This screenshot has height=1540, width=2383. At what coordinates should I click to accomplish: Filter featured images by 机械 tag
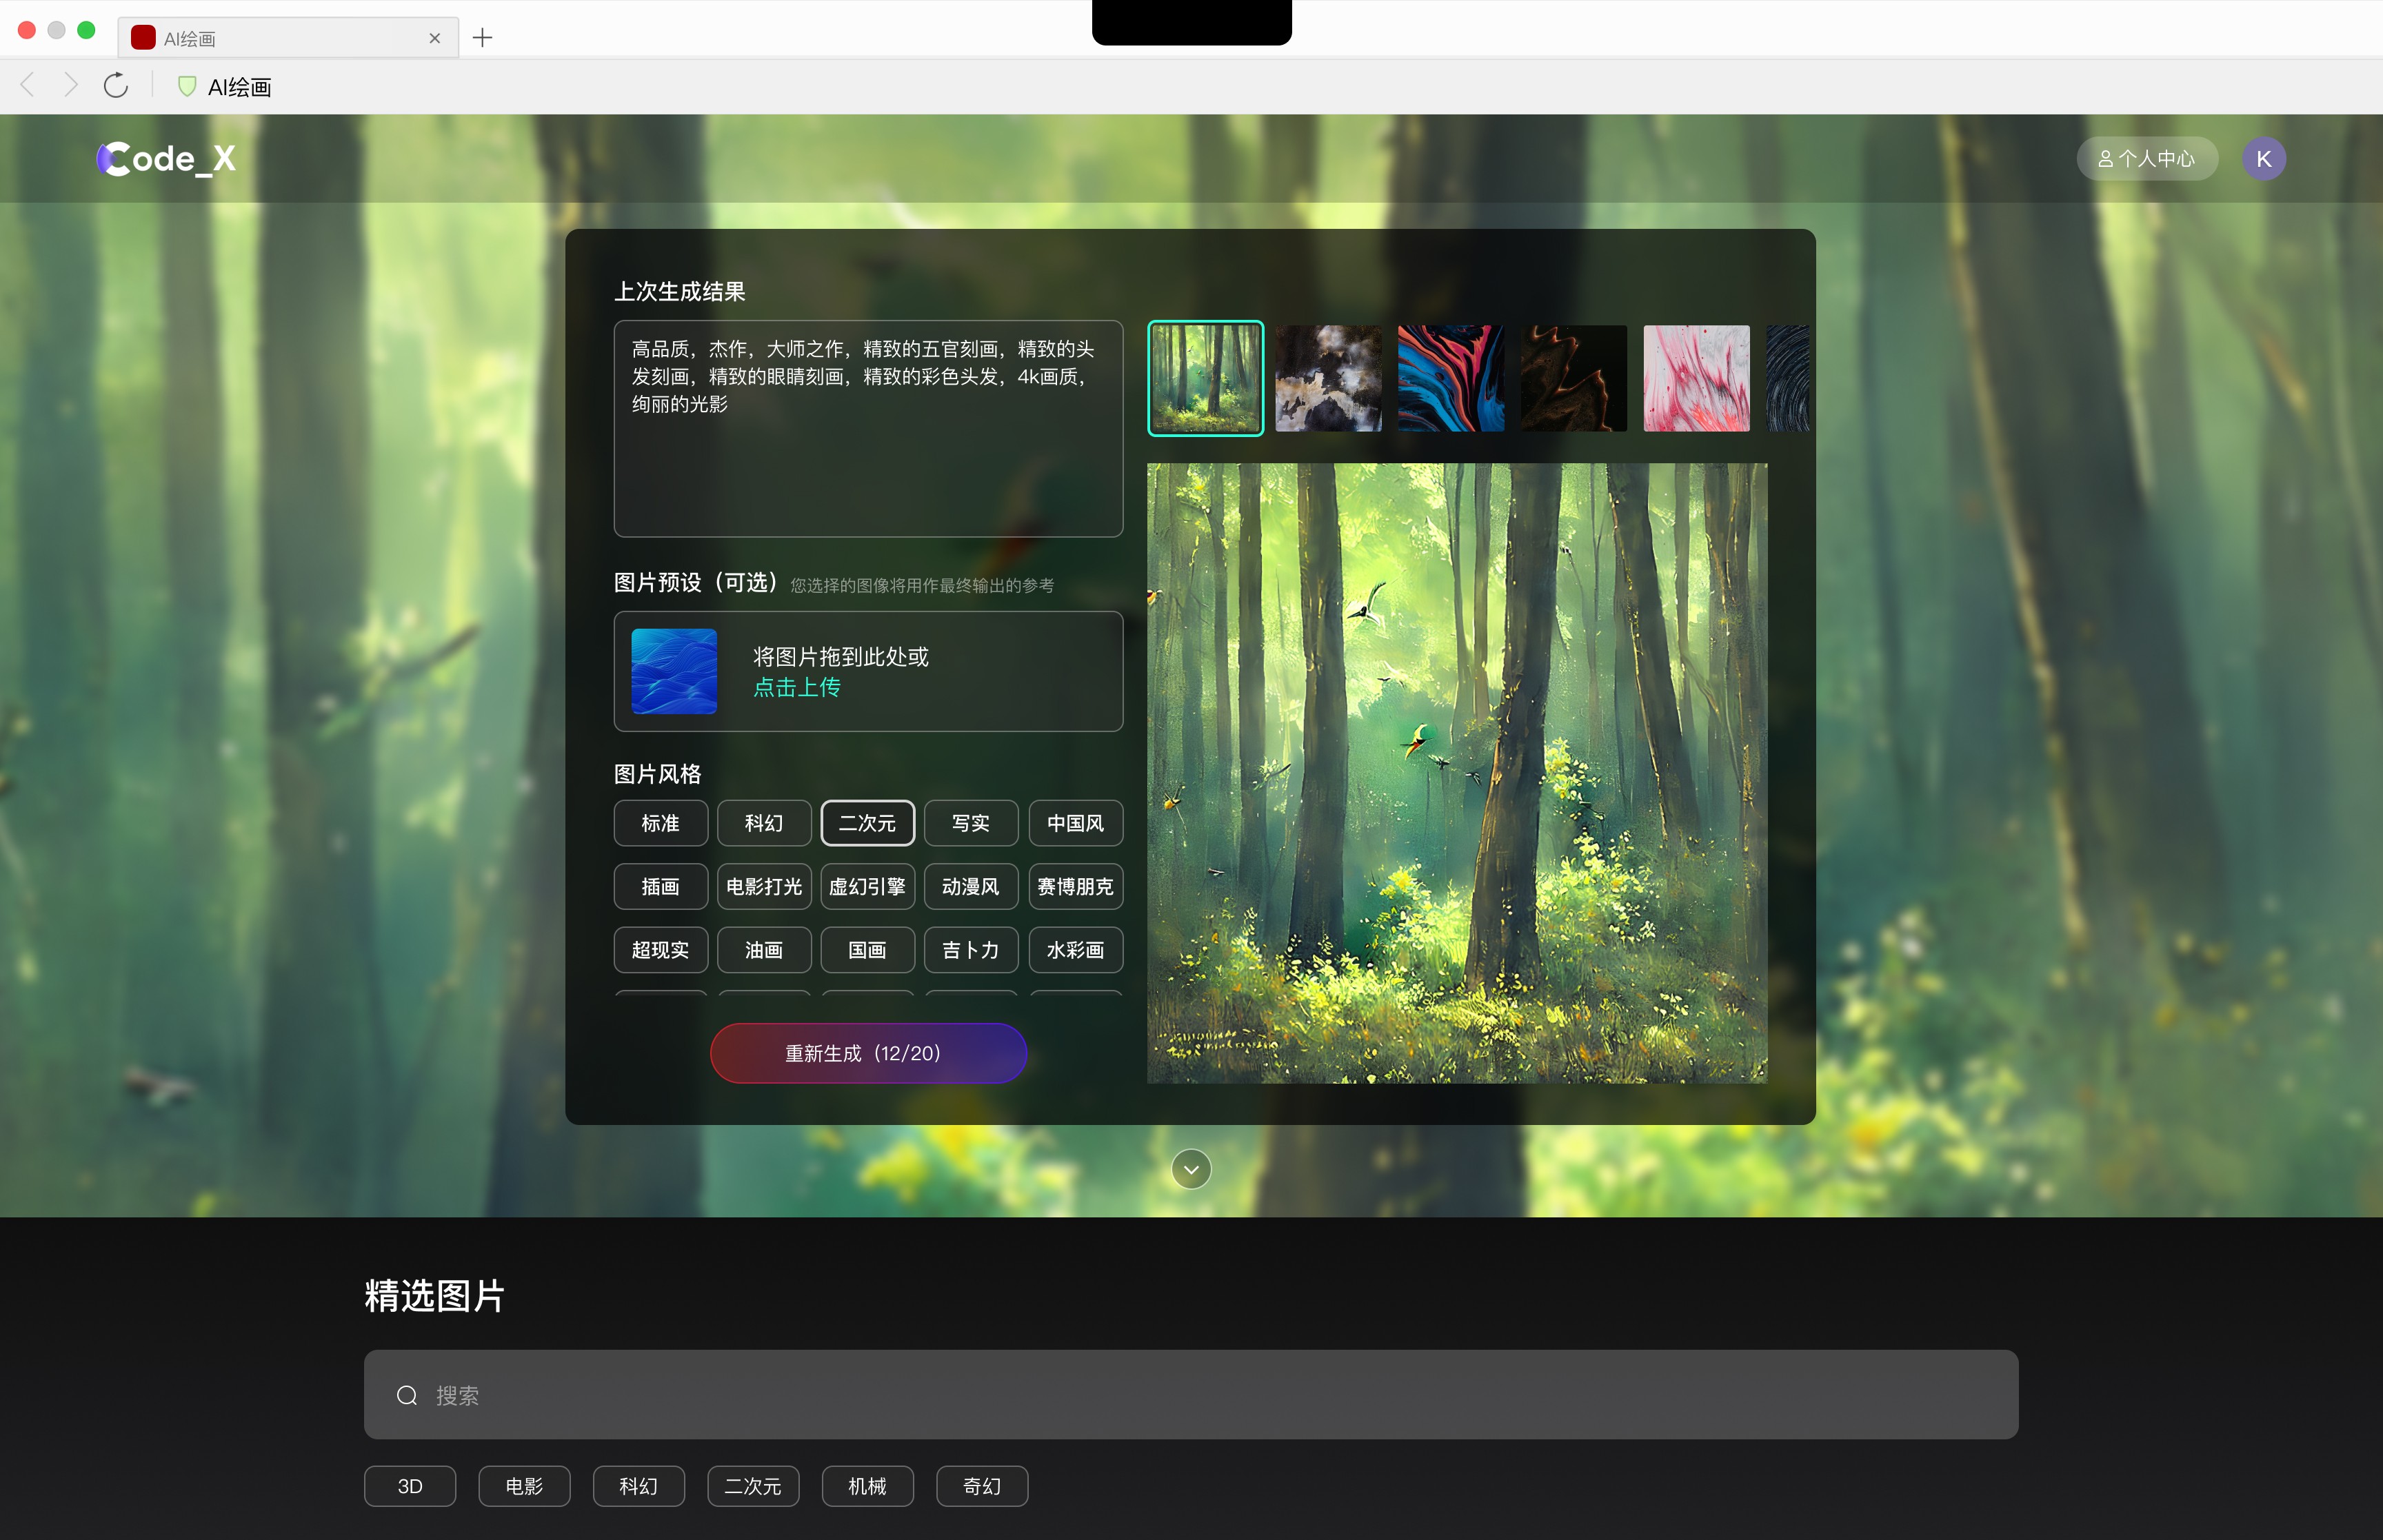click(867, 1486)
